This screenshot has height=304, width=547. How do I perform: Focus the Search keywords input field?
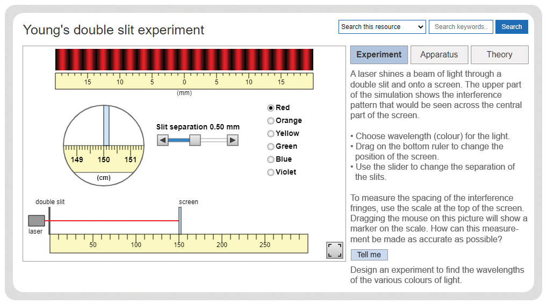click(x=461, y=27)
